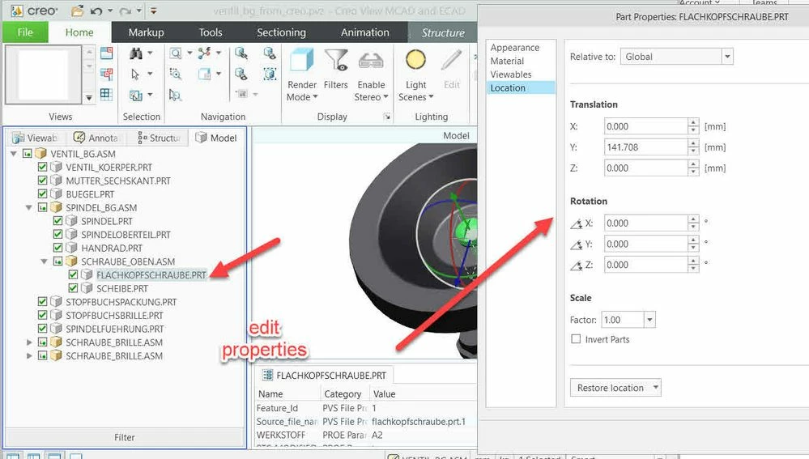Screen dimensions: 809x459
Task: Toggle HANDRAD.PRT checkbox
Action: click(57, 248)
